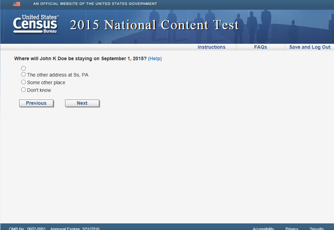
Task: Click the 'Where will John K Doe' question text
Action: (80, 58)
